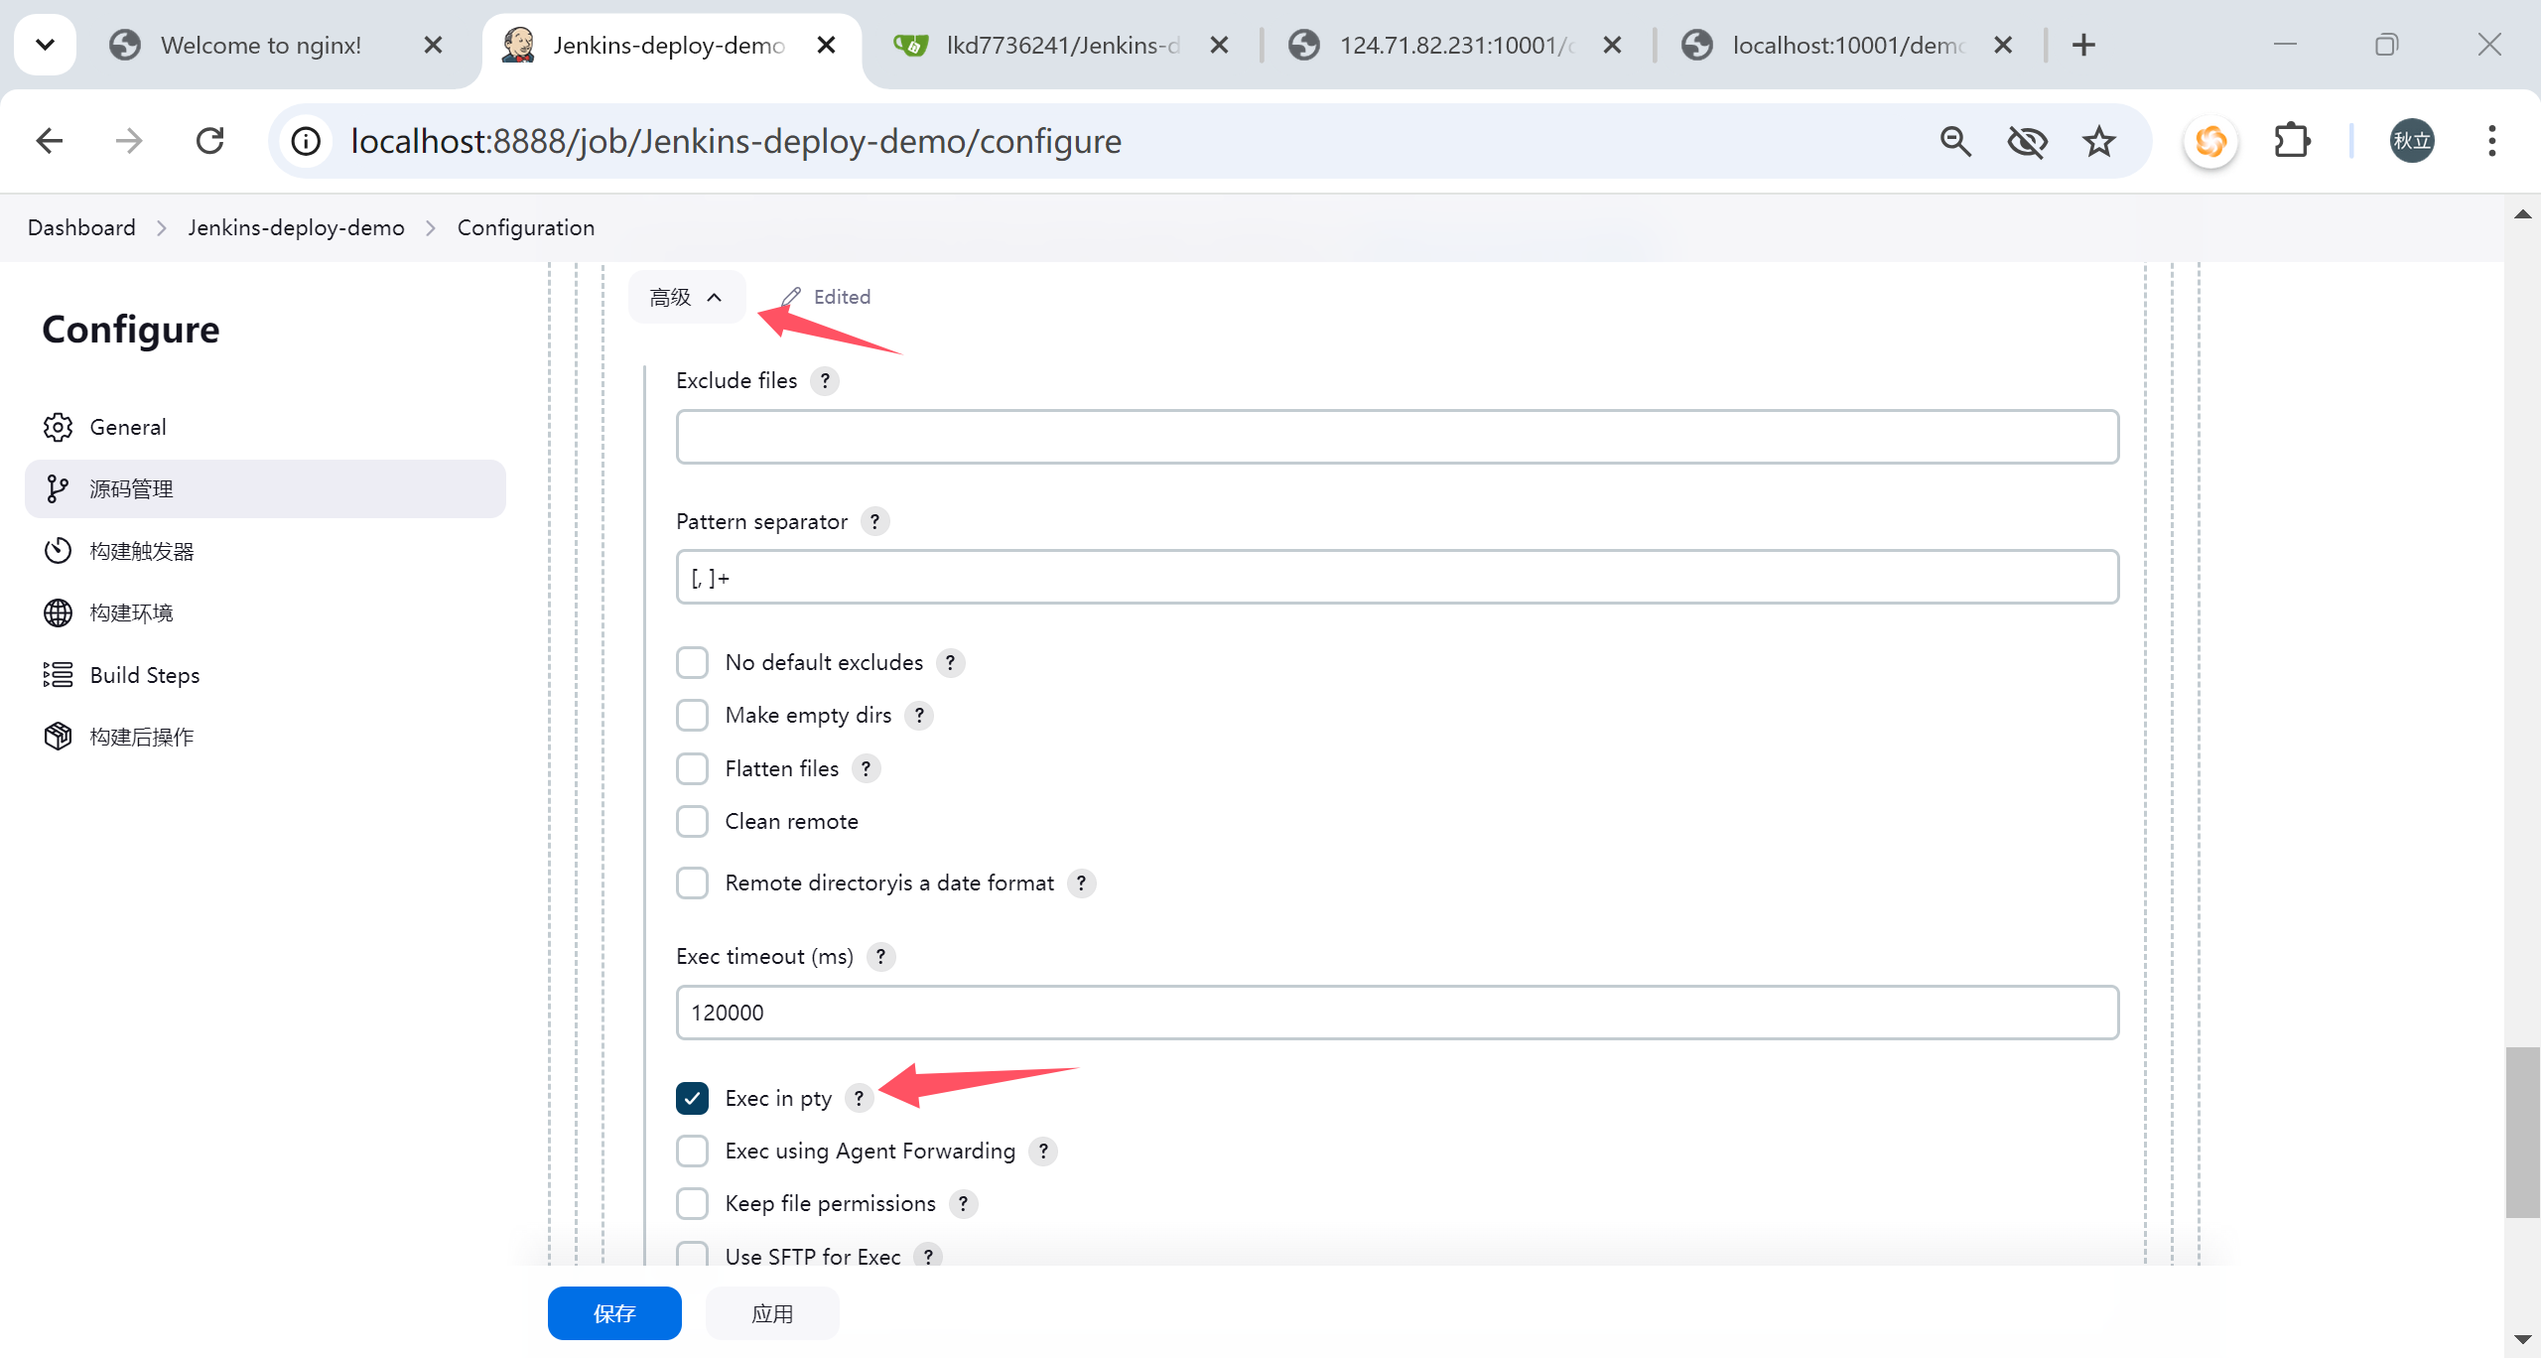This screenshot has height=1358, width=2541.
Task: Uncheck the Exec in pty checkbox
Action: [692, 1098]
